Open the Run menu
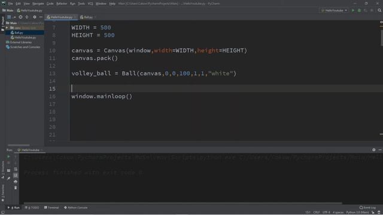383x215 pixels. [72, 4]
